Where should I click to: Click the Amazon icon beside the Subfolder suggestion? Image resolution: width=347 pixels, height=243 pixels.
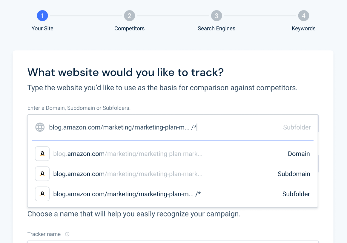click(42, 194)
